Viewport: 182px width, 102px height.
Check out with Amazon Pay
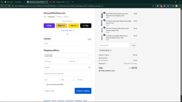(74, 25)
